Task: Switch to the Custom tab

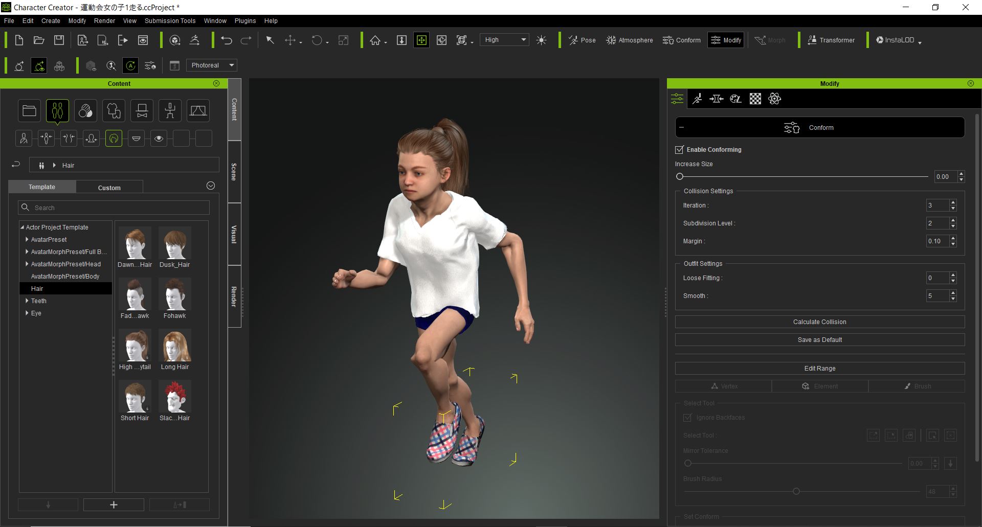Action: (109, 188)
